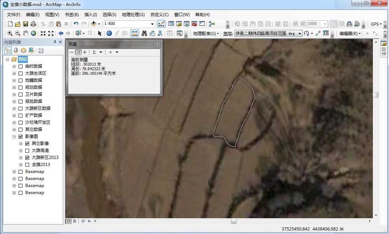
Task: Undo the last action
Action: coord(76,24)
